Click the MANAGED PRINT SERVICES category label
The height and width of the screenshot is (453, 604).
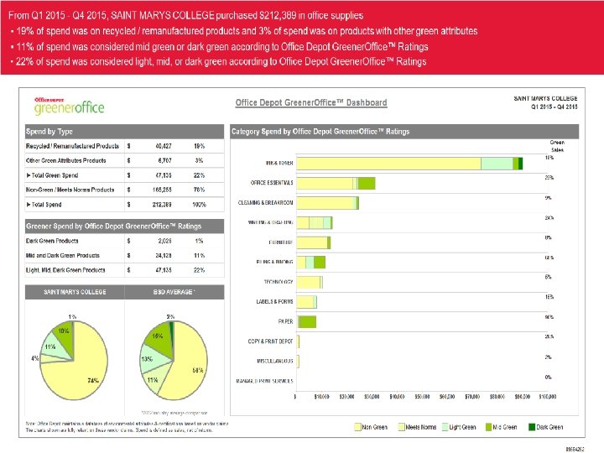(264, 381)
